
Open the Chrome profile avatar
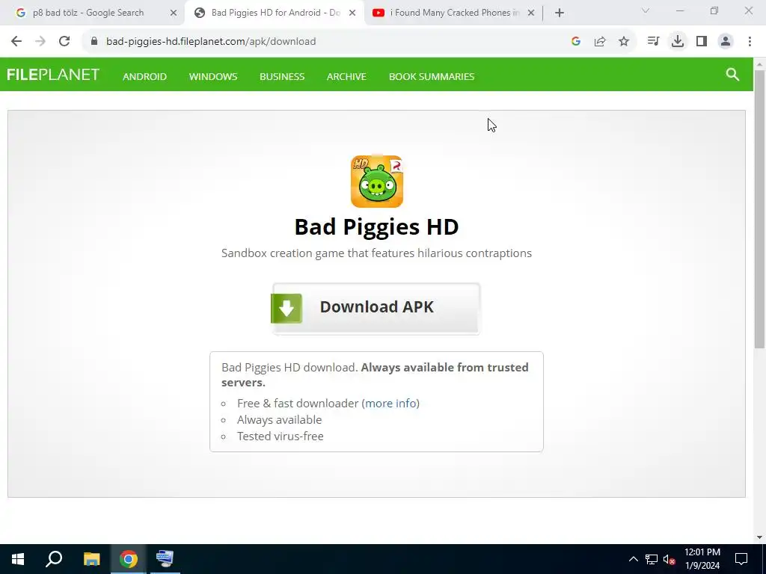[726, 42]
